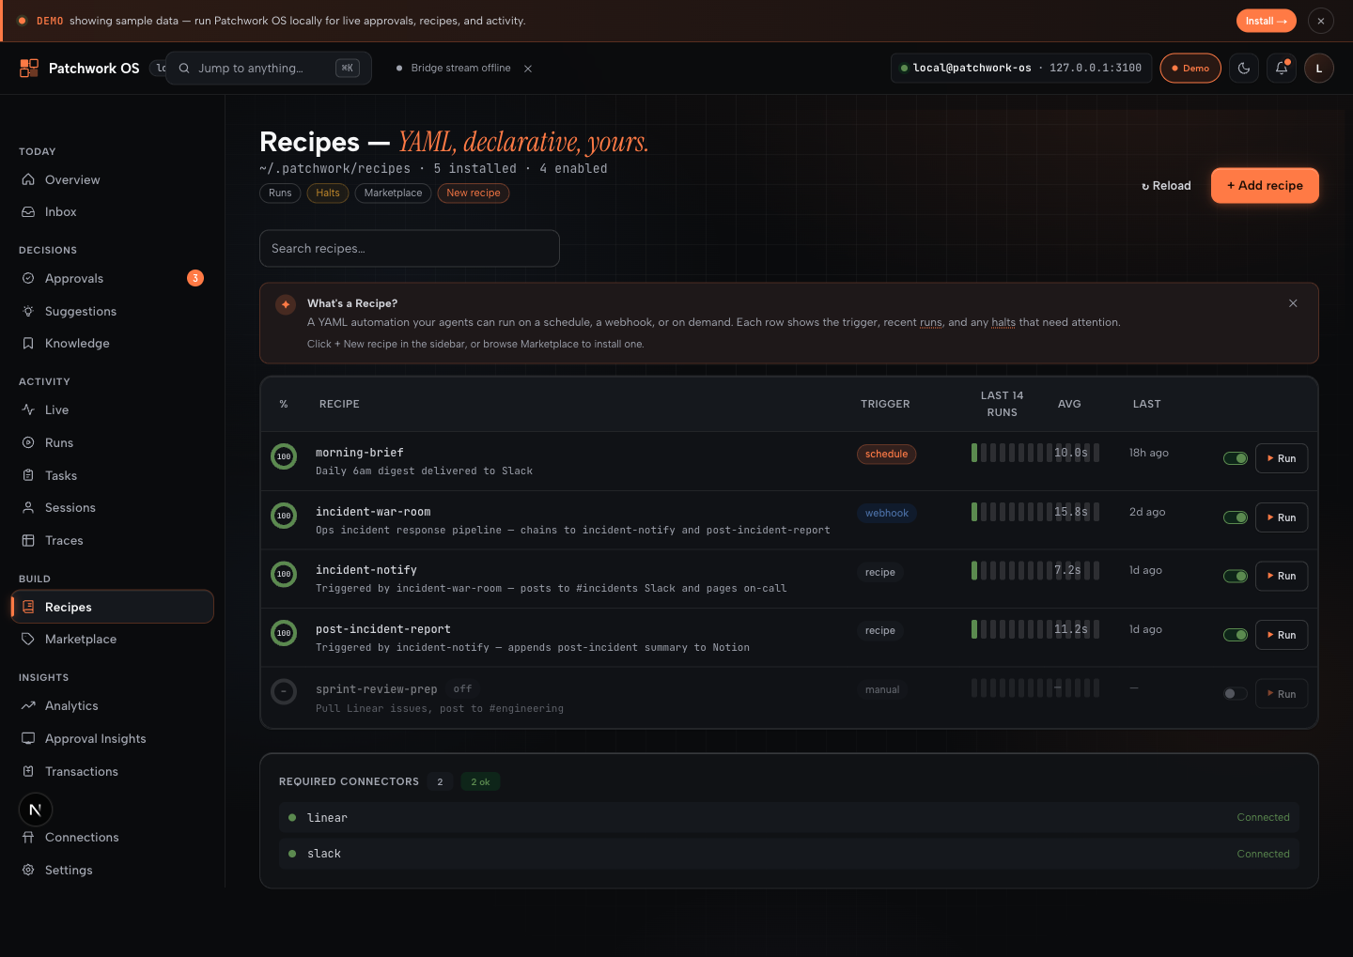Open the Jump to anything search

pos(269,68)
